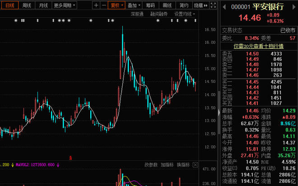
Task: Click the 内盘 value 35.26万
Action: [287, 155]
